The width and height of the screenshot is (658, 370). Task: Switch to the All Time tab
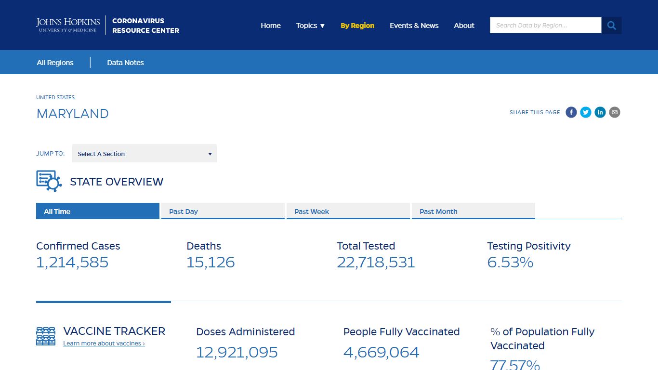[98, 211]
